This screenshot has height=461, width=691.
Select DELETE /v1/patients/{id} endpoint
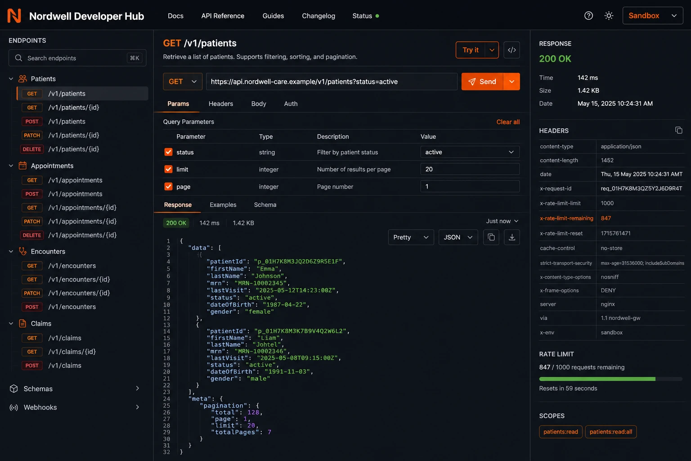(82, 149)
